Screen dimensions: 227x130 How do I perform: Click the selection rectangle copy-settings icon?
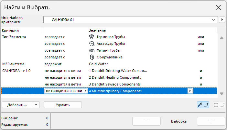tap(219, 105)
